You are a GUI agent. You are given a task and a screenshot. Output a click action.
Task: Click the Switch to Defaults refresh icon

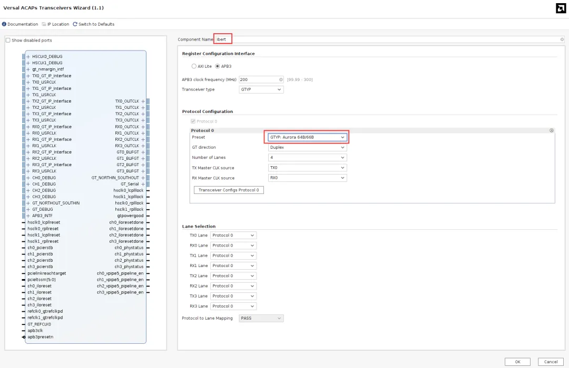[75, 24]
